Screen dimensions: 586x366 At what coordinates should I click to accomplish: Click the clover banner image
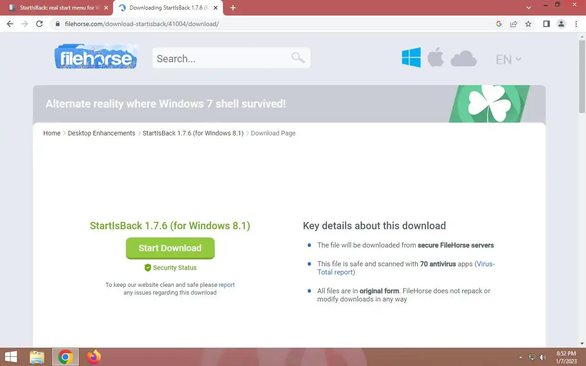click(489, 104)
